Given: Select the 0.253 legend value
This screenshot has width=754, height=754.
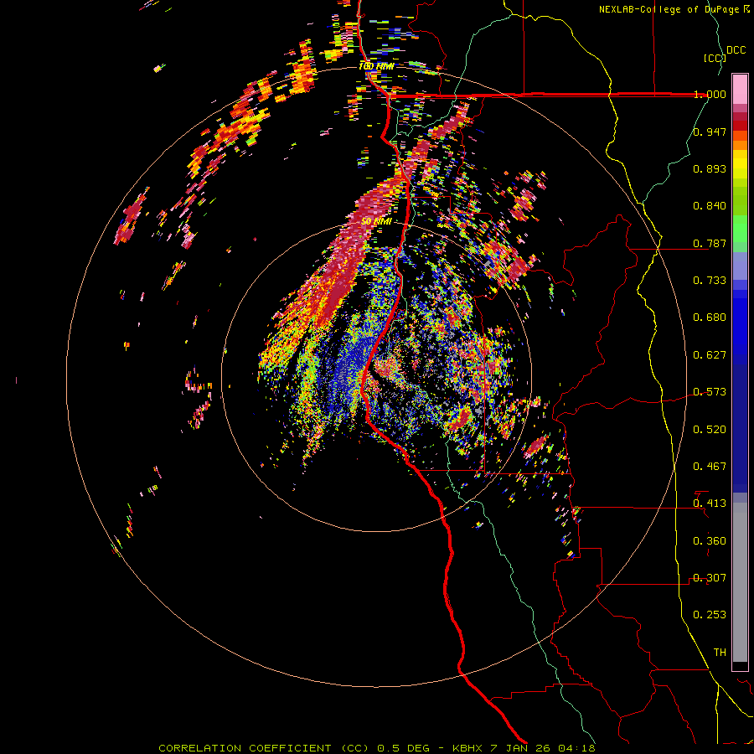Looking at the screenshot, I should [710, 615].
